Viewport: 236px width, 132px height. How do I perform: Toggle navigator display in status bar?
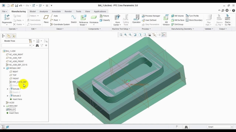click(3, 127)
